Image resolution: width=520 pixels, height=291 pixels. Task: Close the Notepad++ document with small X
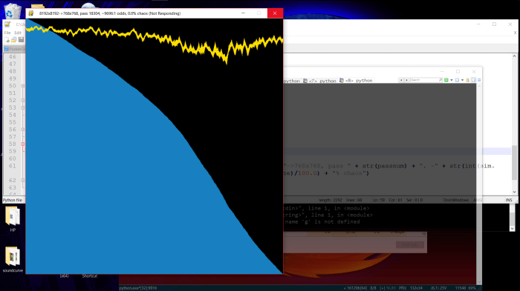point(515,33)
